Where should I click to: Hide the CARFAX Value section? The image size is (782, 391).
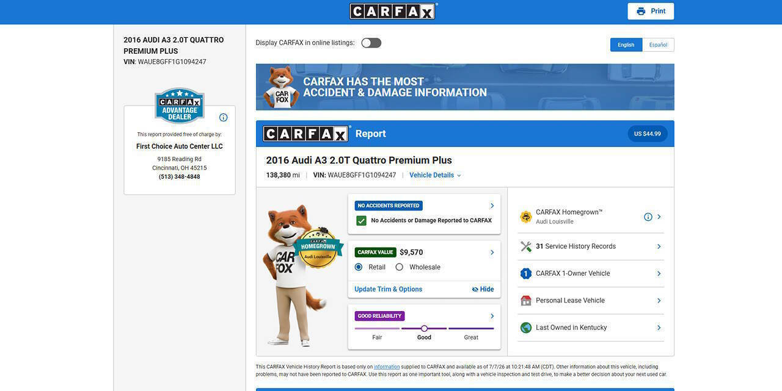pyautogui.click(x=483, y=289)
